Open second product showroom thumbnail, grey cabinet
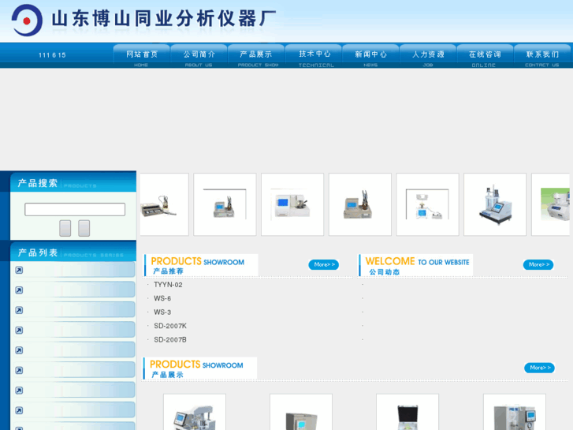 pos(301,412)
